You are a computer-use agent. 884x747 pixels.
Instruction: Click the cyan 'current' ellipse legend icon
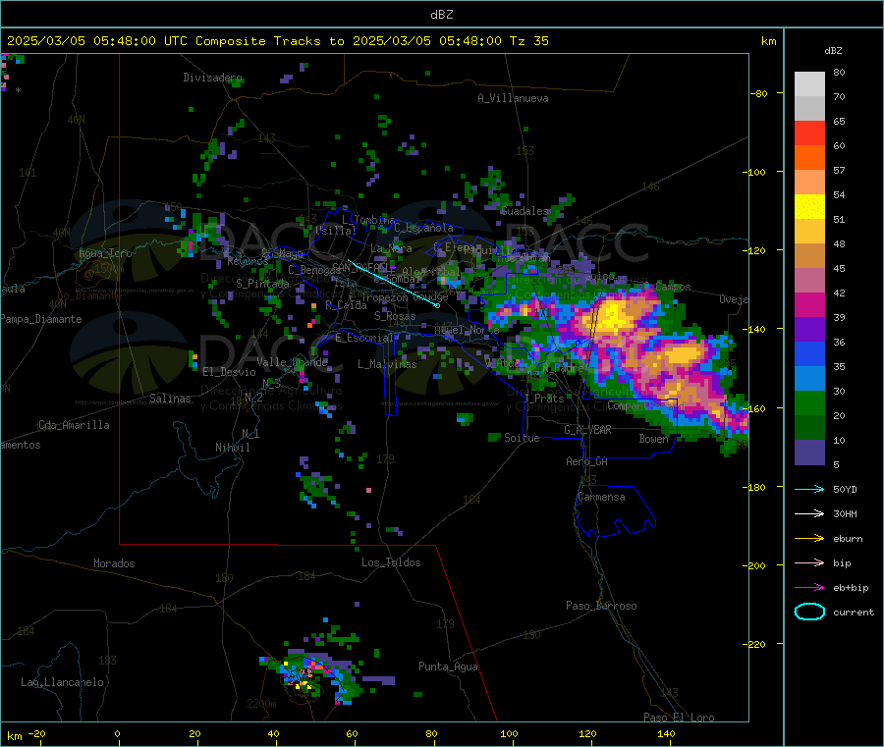pos(809,612)
